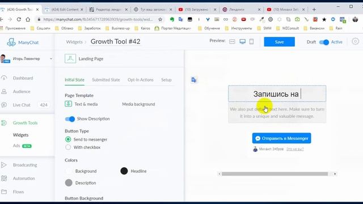
Task: Open Widgets submenu item
Action: pyautogui.click(x=20, y=135)
